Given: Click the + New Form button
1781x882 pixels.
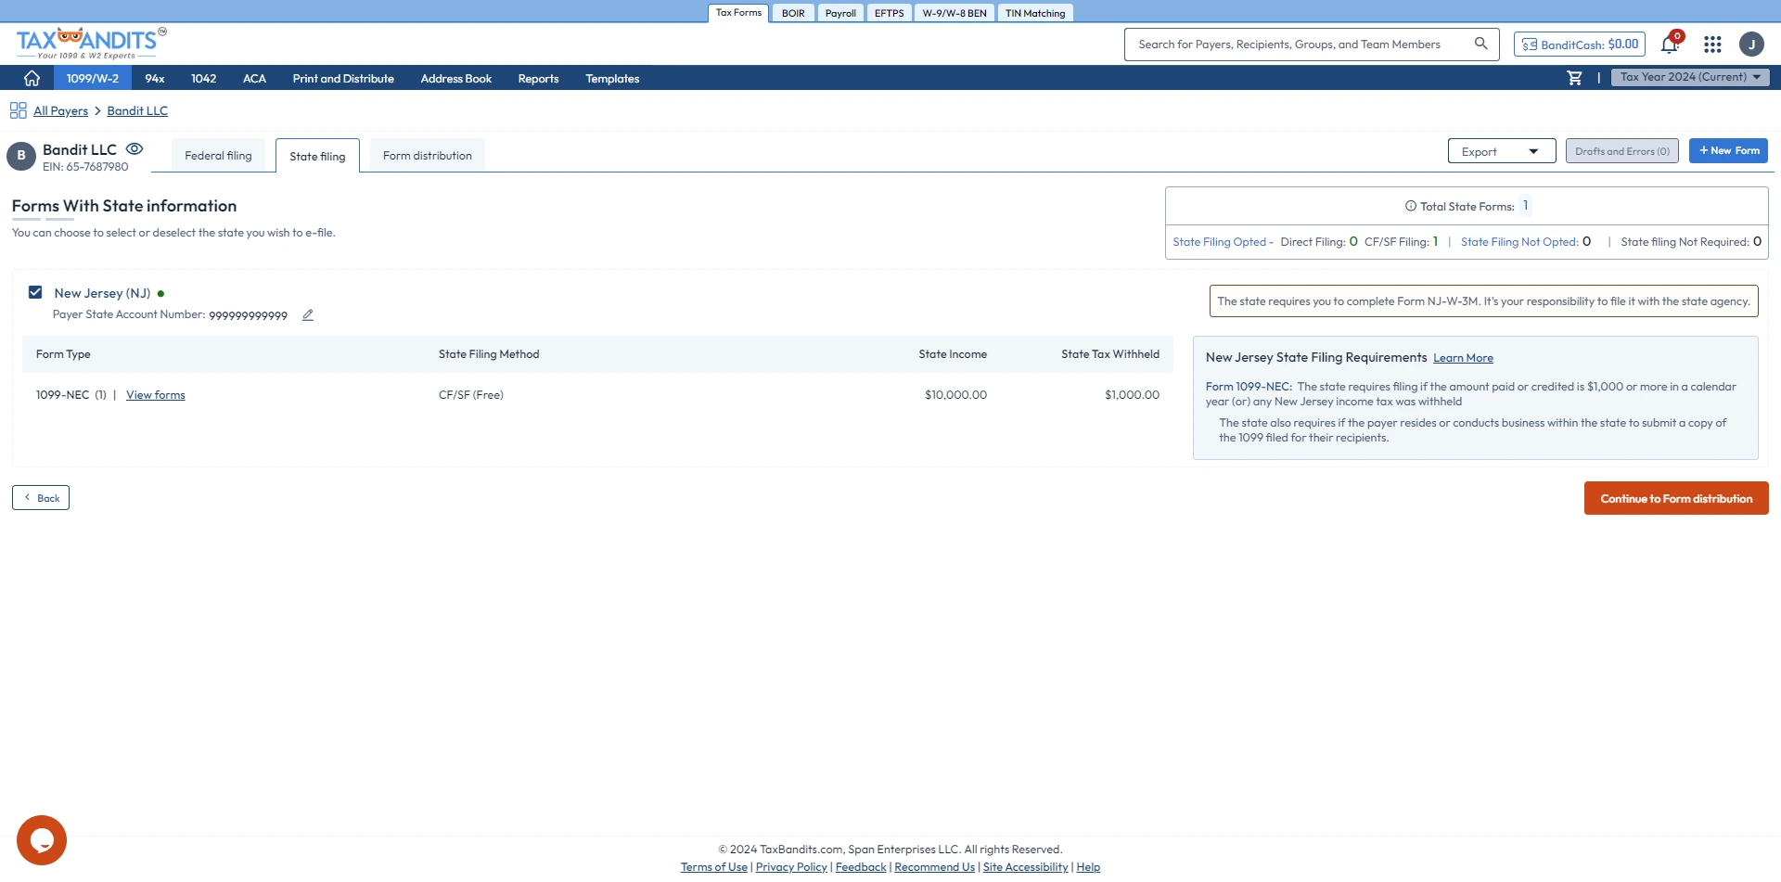Looking at the screenshot, I should click(1728, 150).
